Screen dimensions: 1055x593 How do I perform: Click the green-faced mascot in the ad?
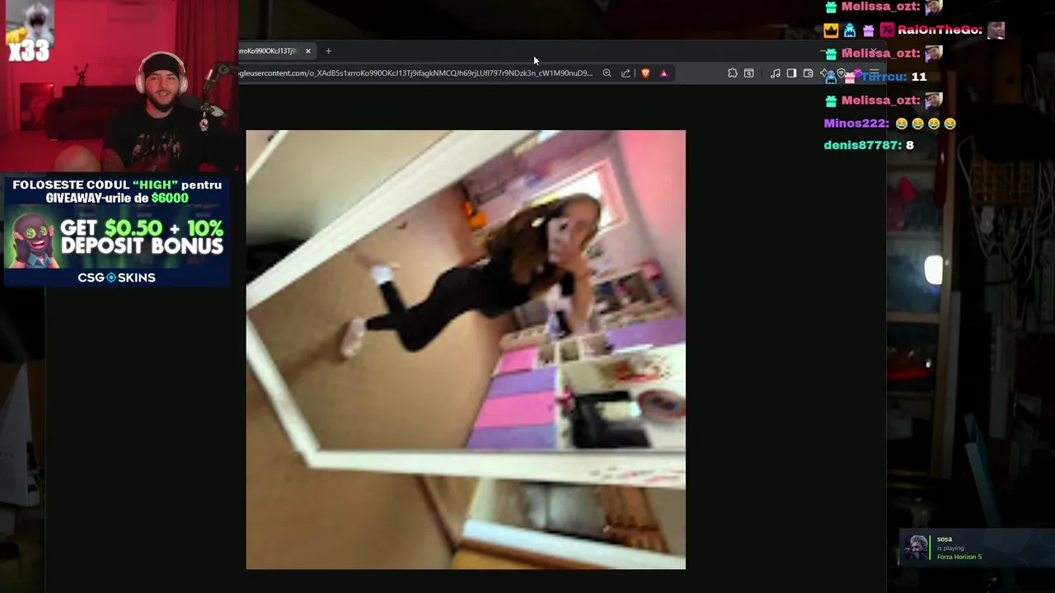click(34, 239)
